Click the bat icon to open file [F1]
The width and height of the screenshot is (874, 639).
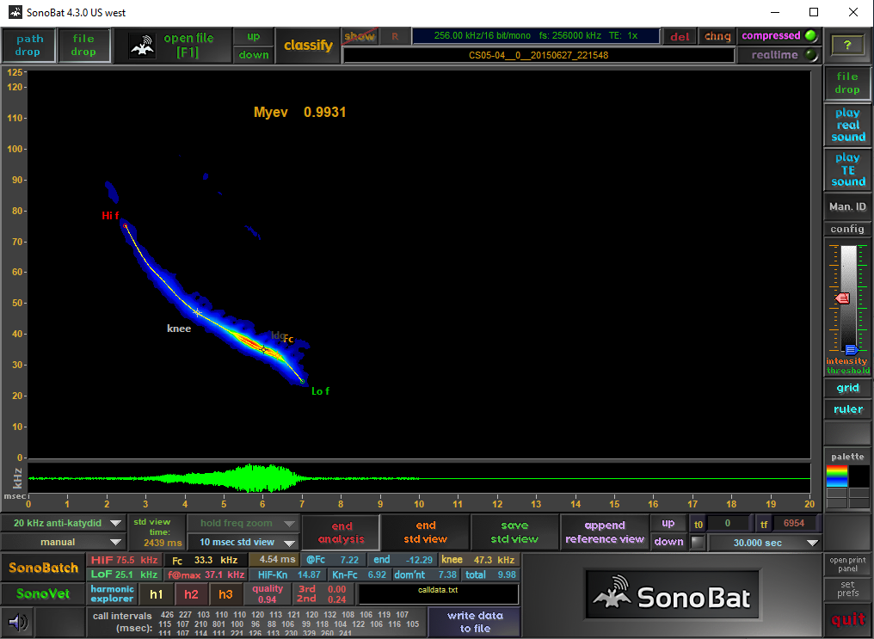142,45
